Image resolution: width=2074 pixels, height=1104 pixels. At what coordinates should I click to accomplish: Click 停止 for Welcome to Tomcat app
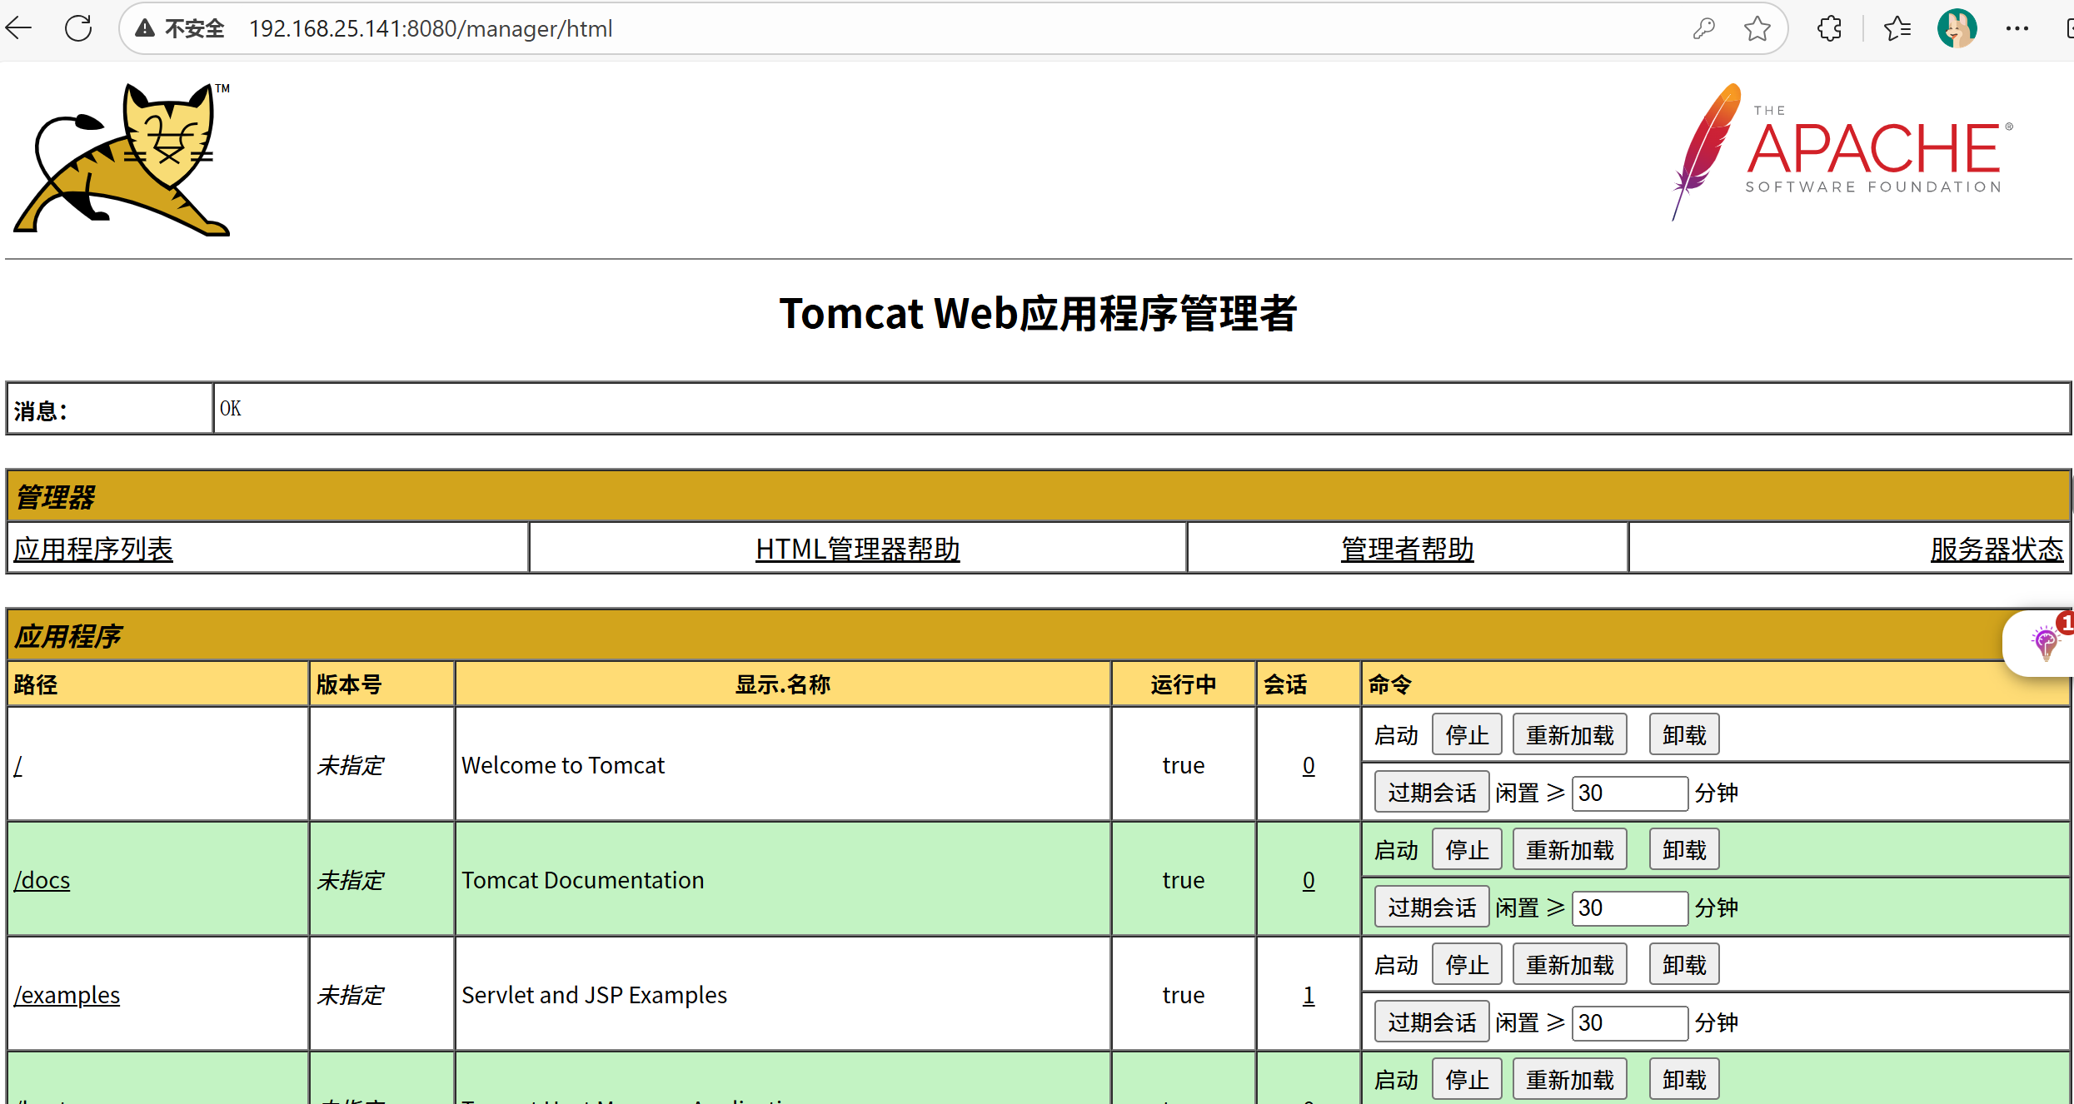[1467, 735]
